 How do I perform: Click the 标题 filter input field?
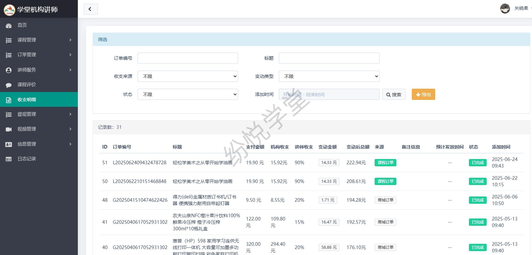329,58
